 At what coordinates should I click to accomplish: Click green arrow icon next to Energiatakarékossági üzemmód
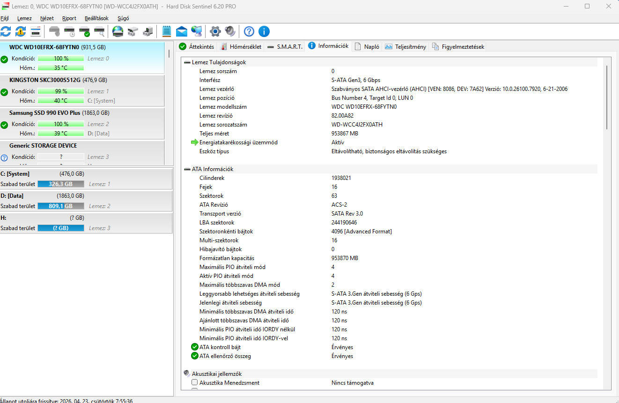195,142
